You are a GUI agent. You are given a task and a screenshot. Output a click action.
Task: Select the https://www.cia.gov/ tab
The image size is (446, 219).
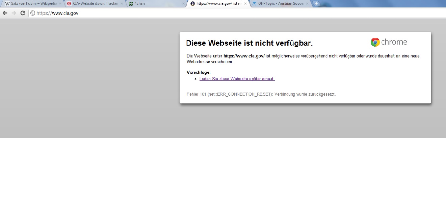[x=219, y=4]
